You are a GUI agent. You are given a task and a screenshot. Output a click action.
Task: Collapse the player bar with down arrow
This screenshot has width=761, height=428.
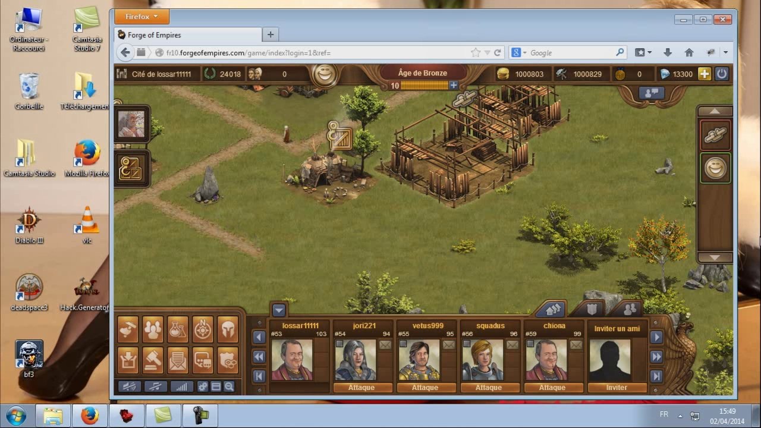279,310
